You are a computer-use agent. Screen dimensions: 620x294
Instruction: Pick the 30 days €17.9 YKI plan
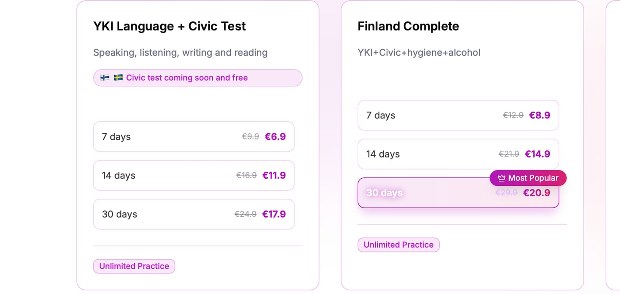coord(193,214)
